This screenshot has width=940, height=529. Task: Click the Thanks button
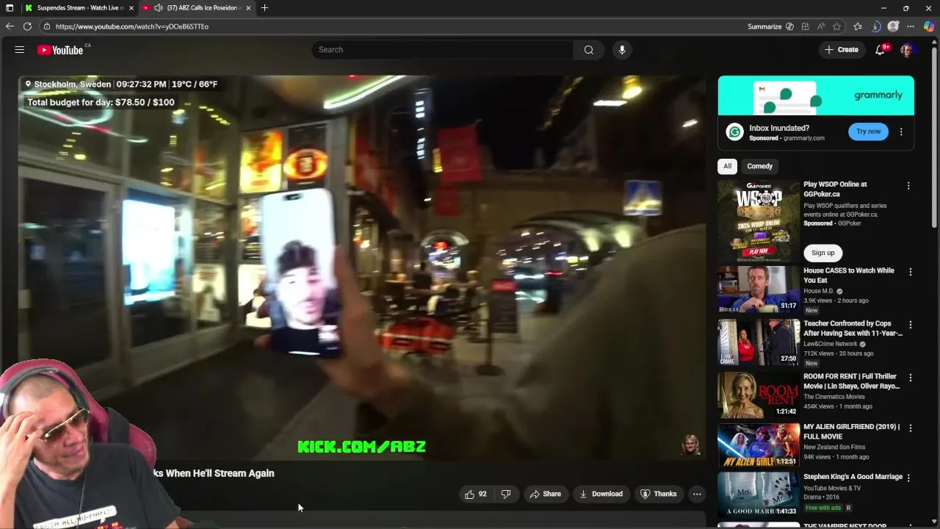pyautogui.click(x=659, y=494)
